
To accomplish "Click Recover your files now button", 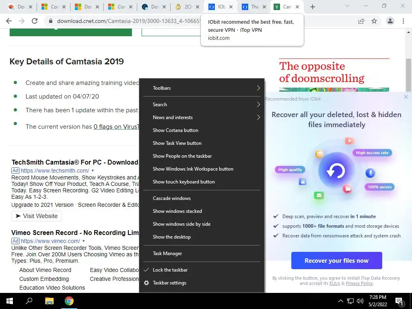I will click(337, 260).
